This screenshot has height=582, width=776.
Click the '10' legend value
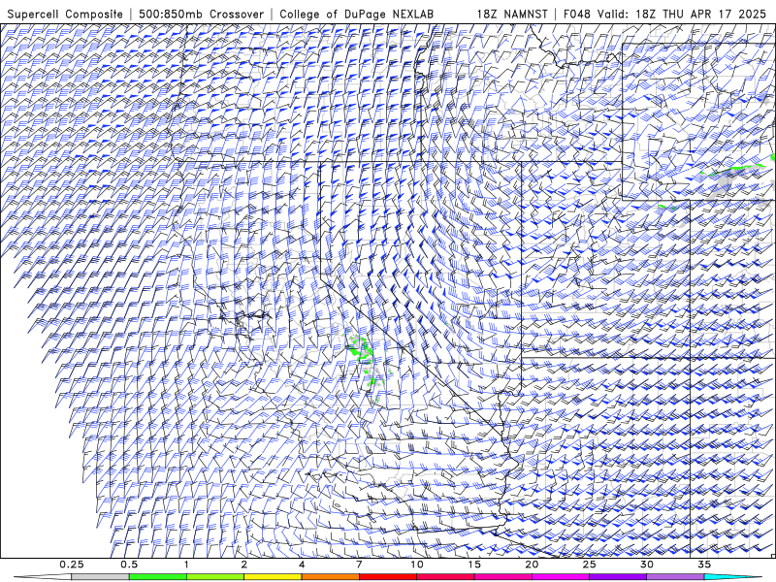click(x=417, y=565)
